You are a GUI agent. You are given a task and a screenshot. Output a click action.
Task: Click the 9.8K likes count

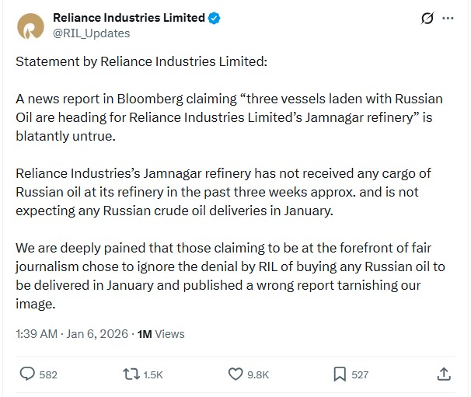pyautogui.click(x=258, y=374)
